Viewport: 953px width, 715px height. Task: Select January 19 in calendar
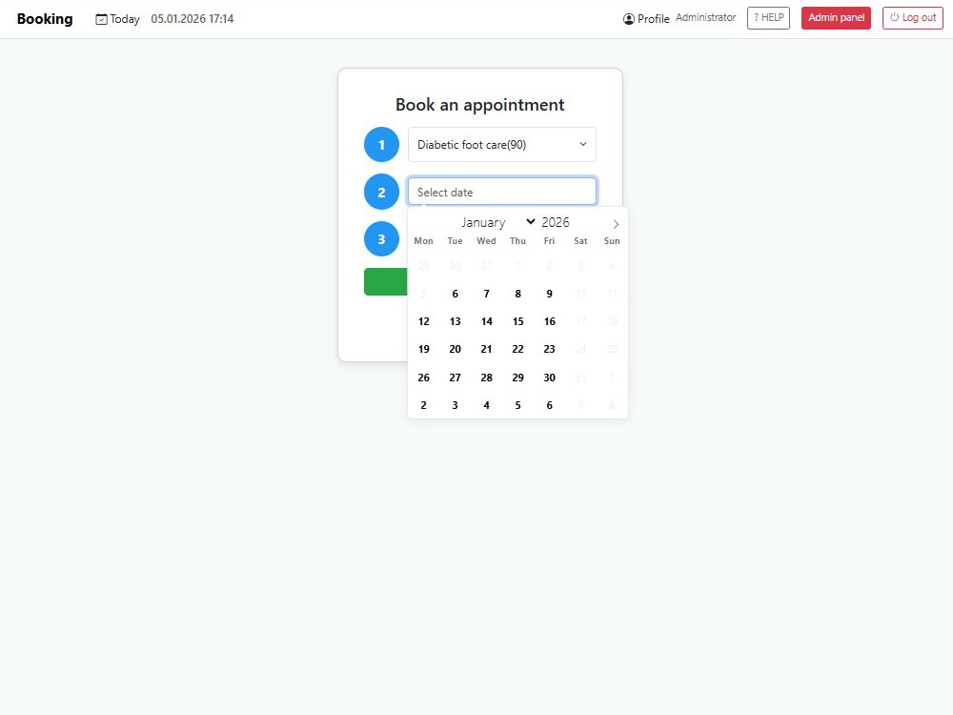point(424,349)
